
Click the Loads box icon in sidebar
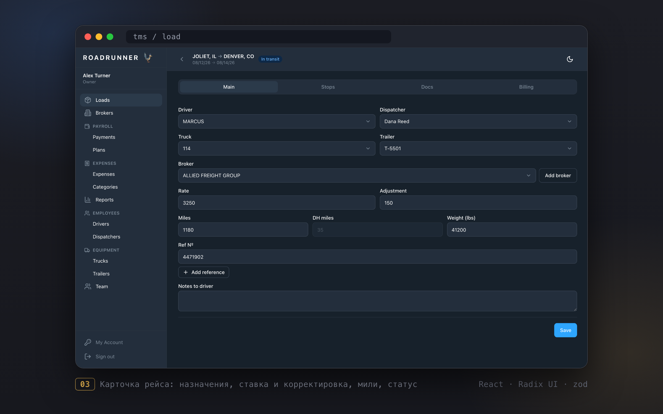click(x=88, y=100)
